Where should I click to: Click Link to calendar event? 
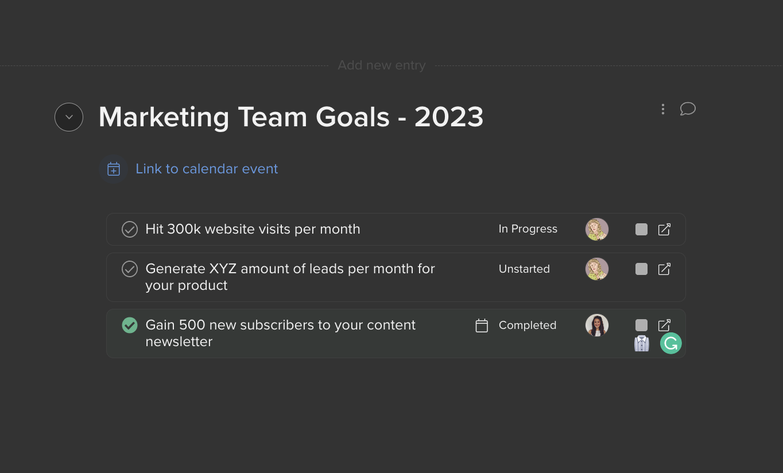click(x=207, y=169)
